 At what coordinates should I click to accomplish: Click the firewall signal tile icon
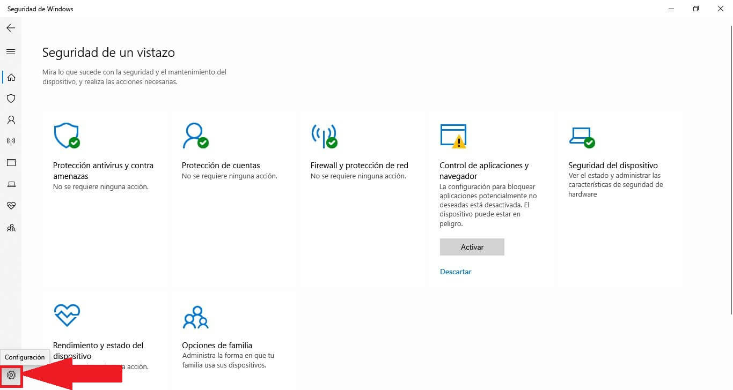pyautogui.click(x=324, y=136)
